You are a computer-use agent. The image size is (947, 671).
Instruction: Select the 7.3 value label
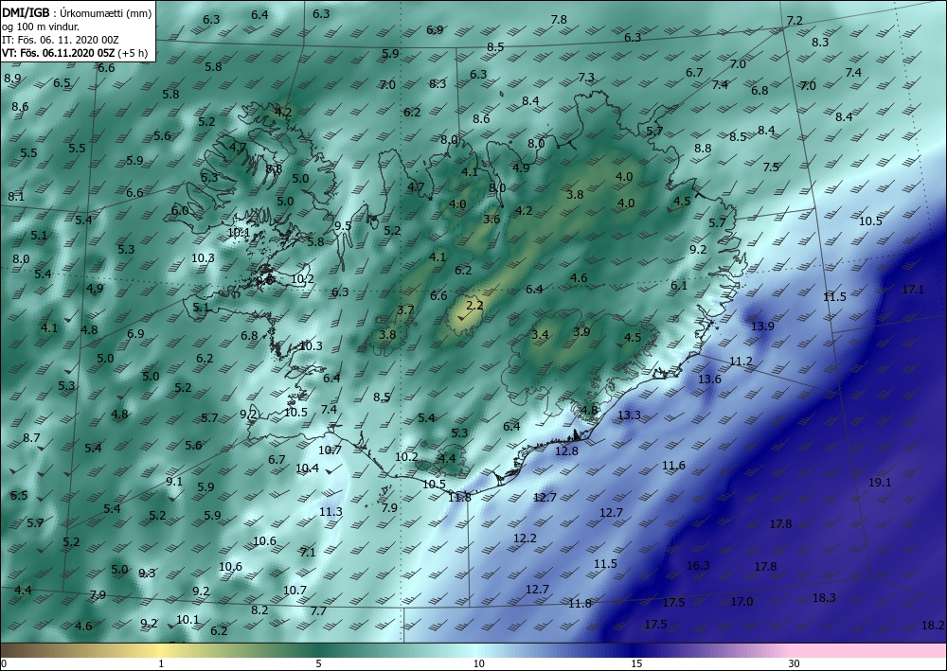click(586, 78)
